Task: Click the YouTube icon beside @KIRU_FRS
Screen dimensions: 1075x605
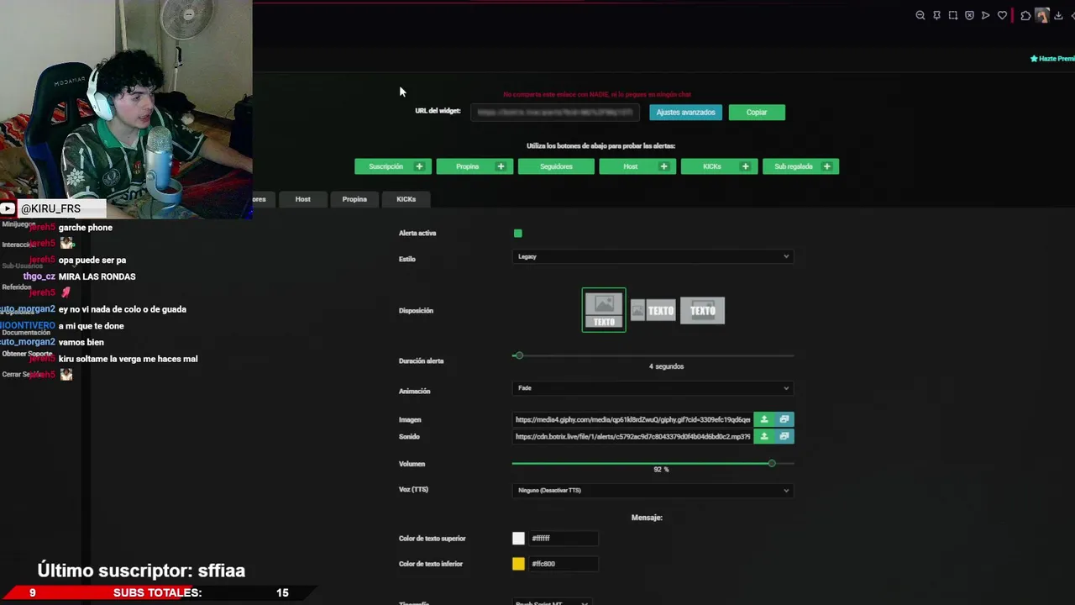Action: 8,208
